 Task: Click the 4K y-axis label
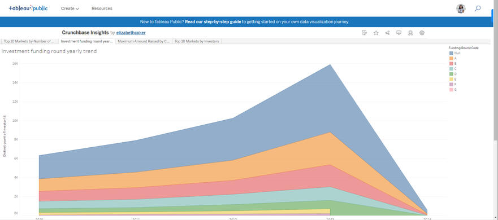pyautogui.click(x=16, y=178)
